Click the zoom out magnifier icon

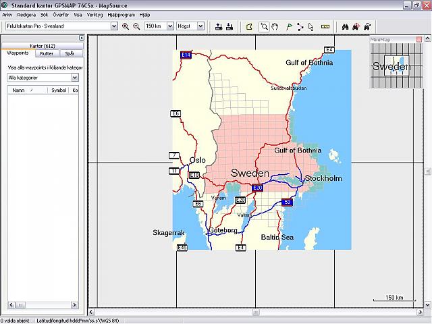[x=136, y=26]
